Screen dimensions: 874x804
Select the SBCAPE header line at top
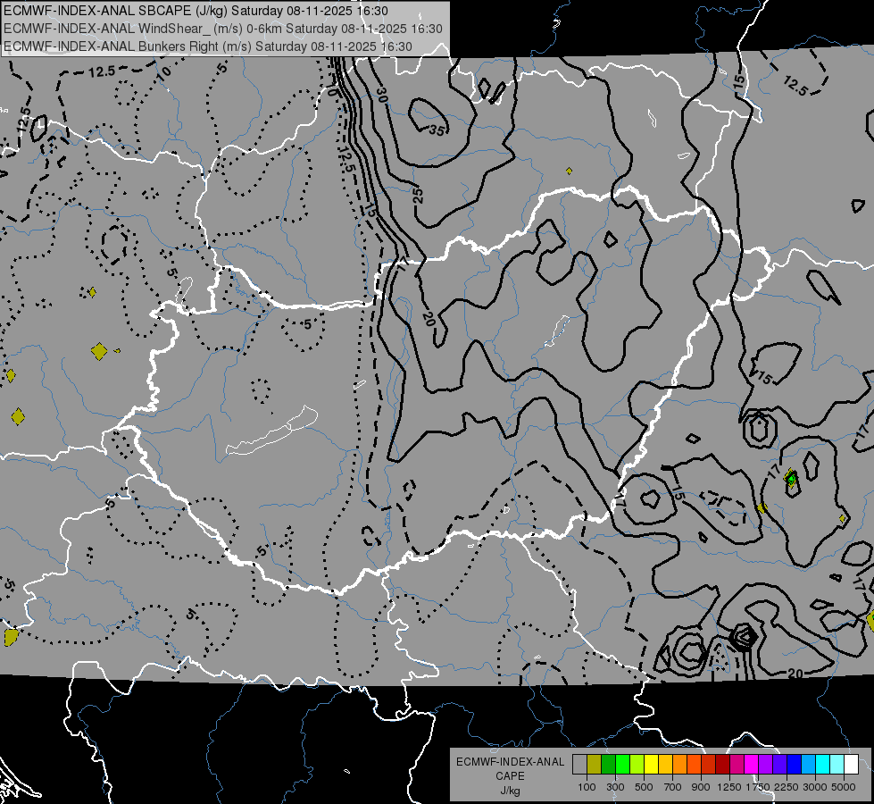[196, 11]
